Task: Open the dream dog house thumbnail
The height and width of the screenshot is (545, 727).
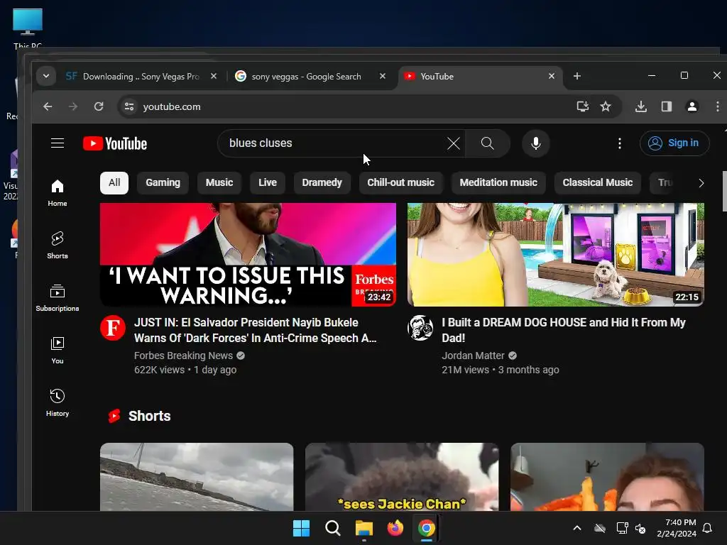Action: tap(555, 255)
